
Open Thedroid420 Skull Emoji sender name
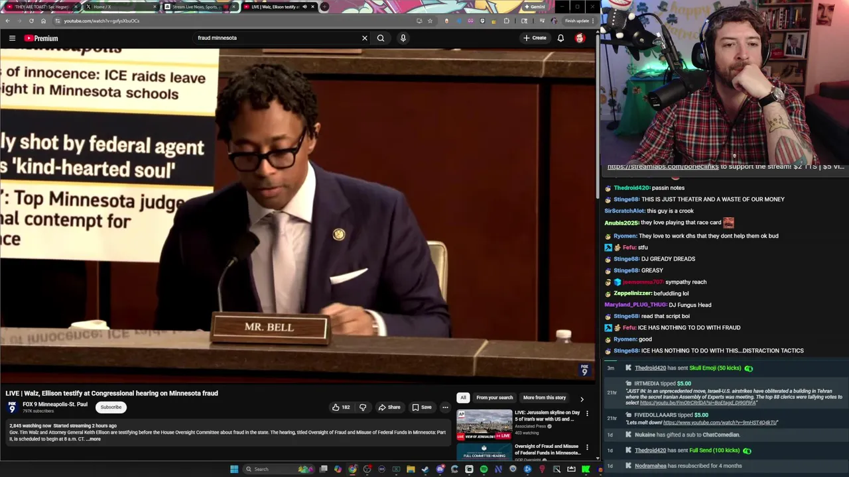tap(650, 368)
